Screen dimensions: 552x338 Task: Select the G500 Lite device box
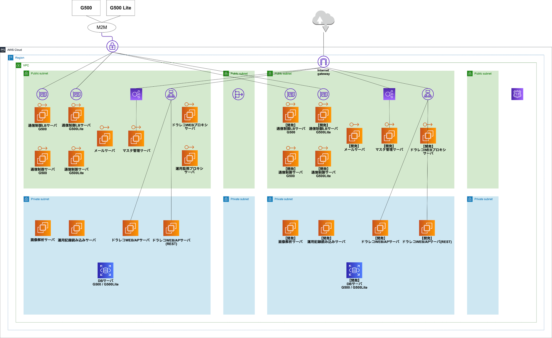pos(121,8)
